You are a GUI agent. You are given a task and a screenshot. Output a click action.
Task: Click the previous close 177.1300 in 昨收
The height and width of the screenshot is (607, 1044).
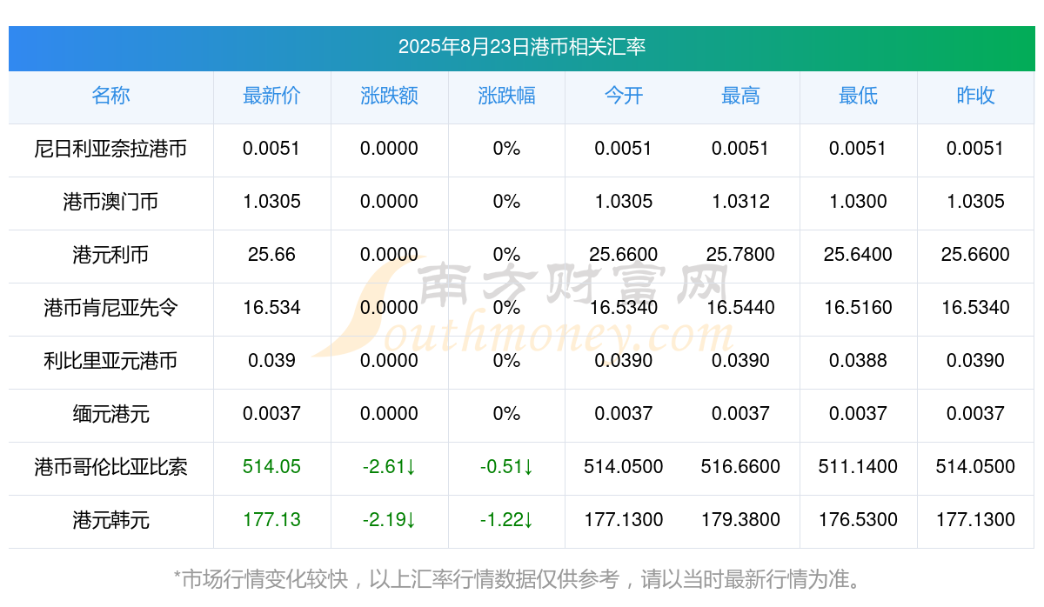tap(975, 520)
